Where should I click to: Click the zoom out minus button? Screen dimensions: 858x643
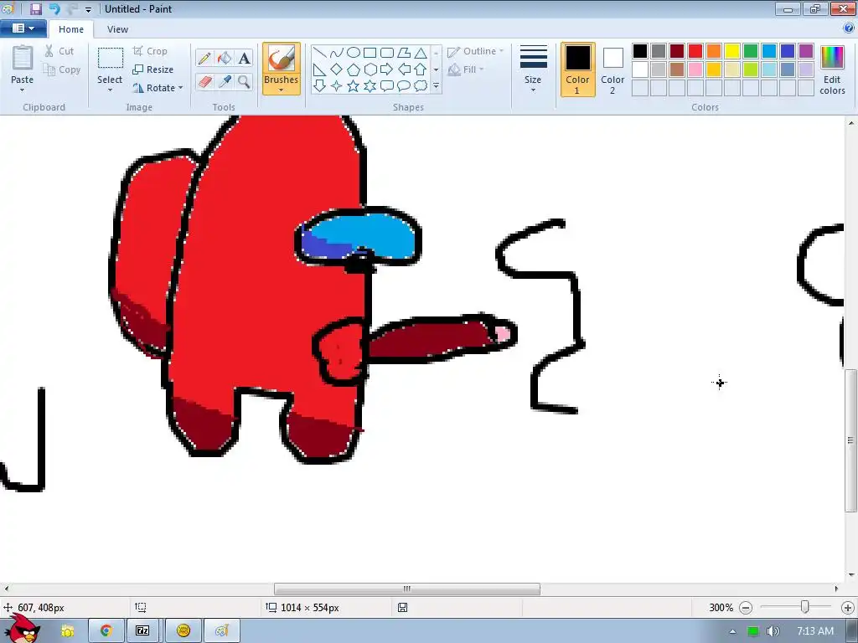745,608
